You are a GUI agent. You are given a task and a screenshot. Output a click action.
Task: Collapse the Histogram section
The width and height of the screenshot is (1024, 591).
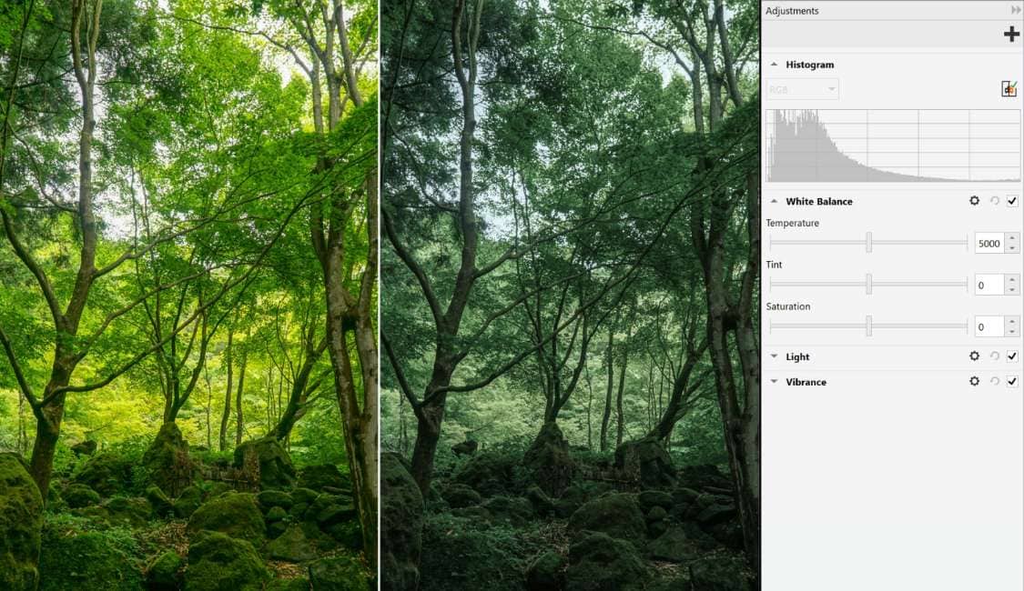[x=774, y=65]
